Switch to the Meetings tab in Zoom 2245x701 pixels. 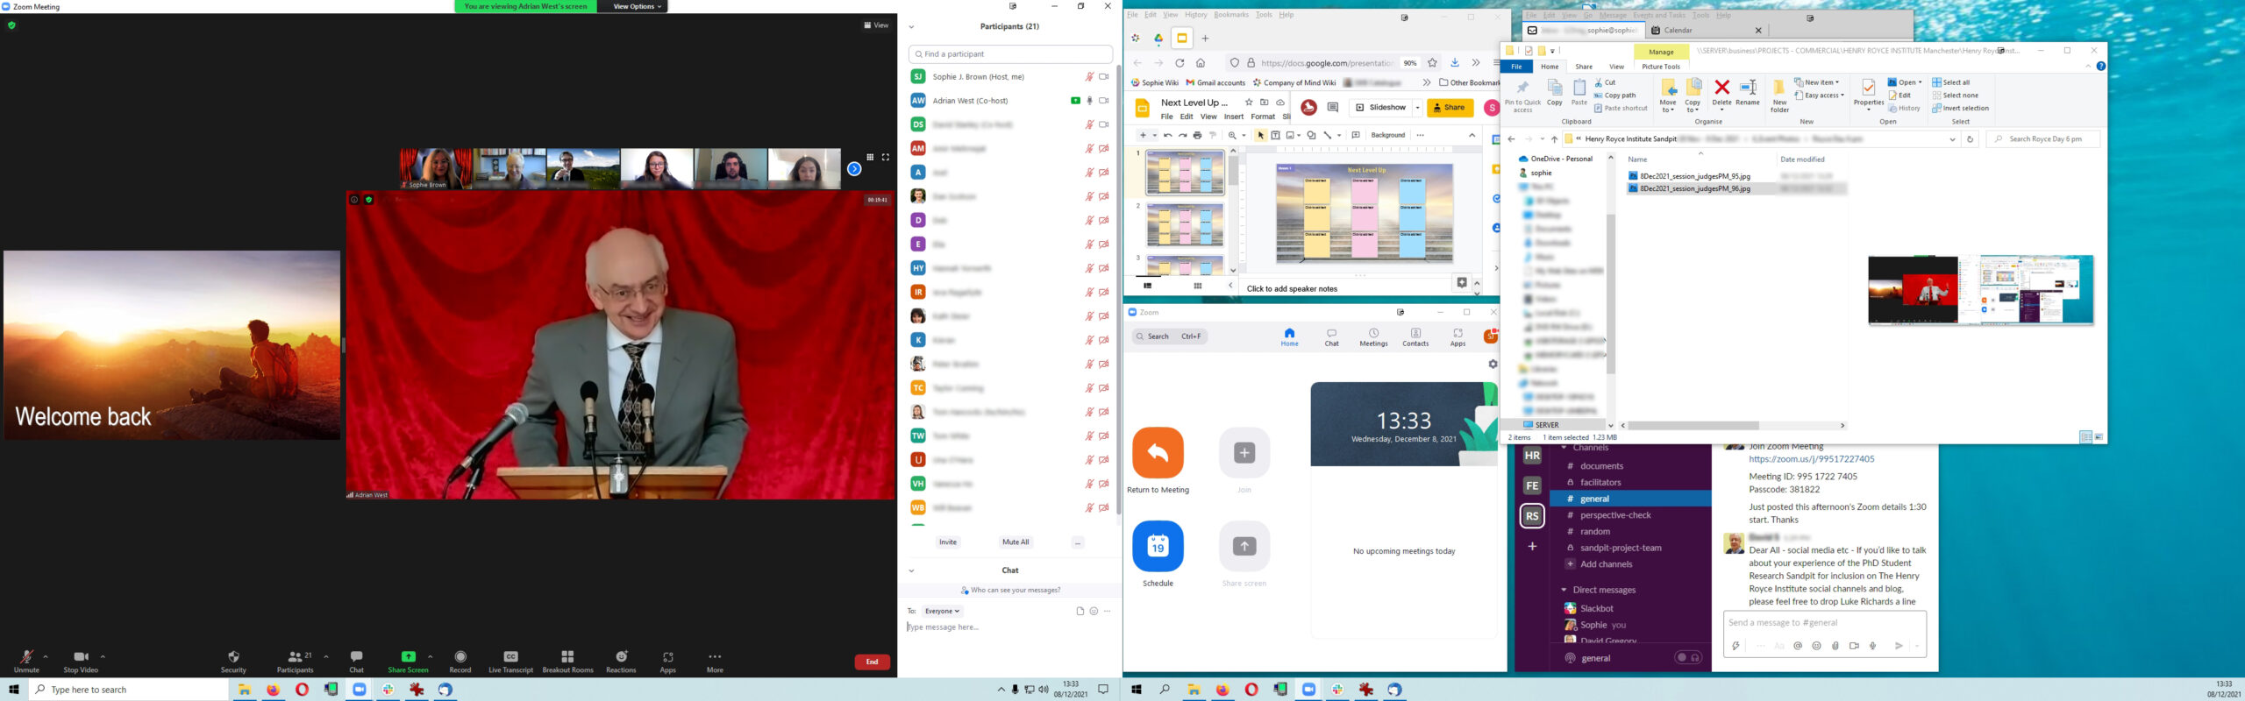pos(1373,337)
